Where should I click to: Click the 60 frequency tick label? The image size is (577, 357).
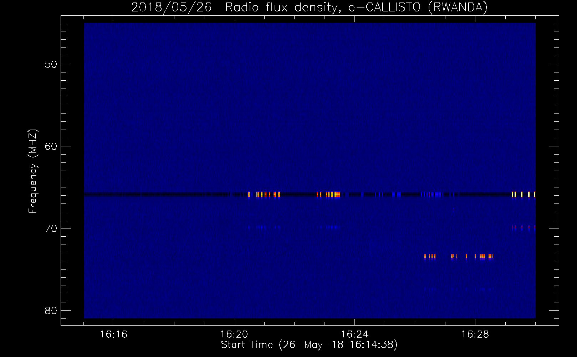coord(51,146)
